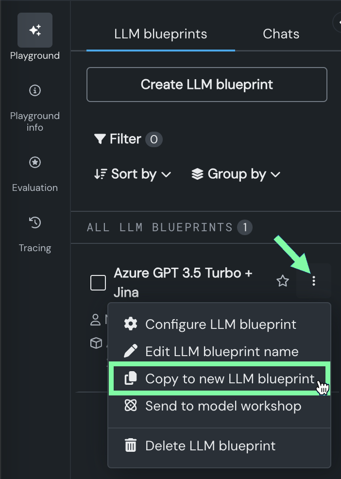Click the pencil icon for Edit name

pyautogui.click(x=131, y=351)
